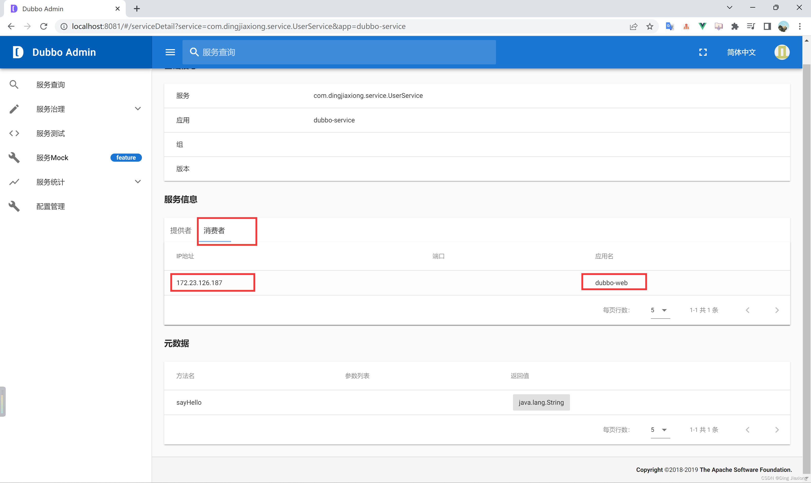This screenshot has height=483, width=811.
Task: Expand the 服务统计 submenu chevron
Action: (138, 182)
